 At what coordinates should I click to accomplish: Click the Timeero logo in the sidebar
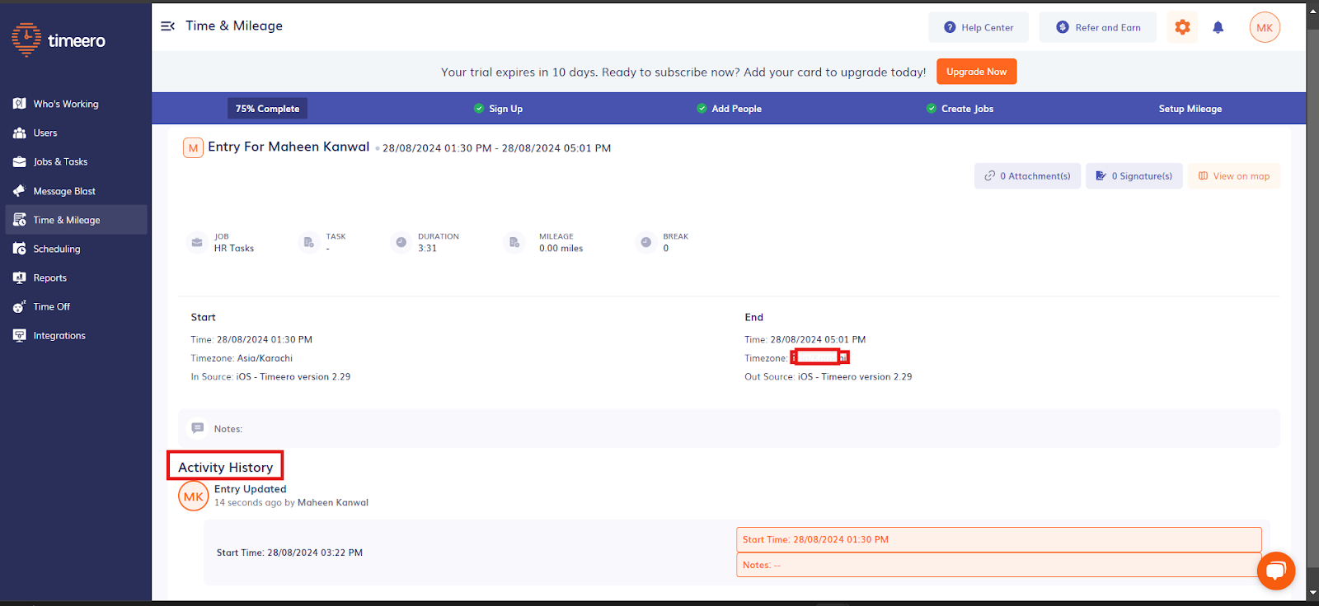click(x=59, y=40)
